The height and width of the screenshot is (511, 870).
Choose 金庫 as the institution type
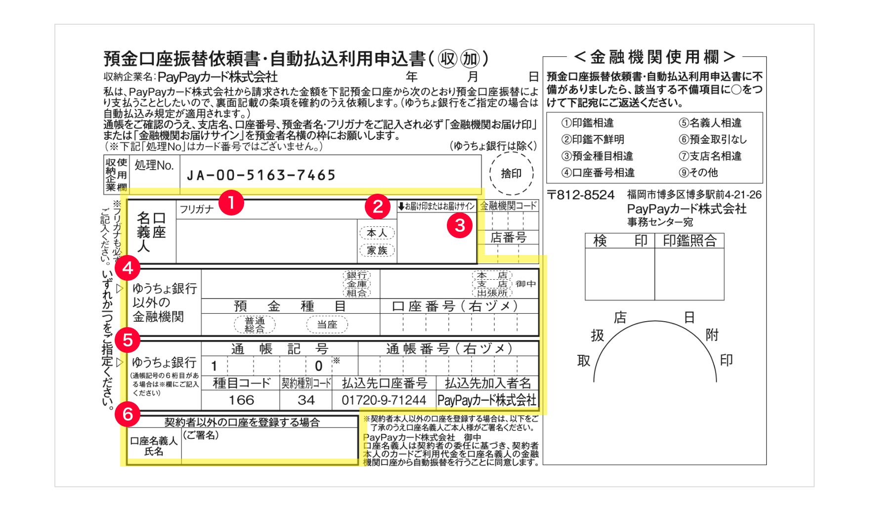click(x=356, y=284)
